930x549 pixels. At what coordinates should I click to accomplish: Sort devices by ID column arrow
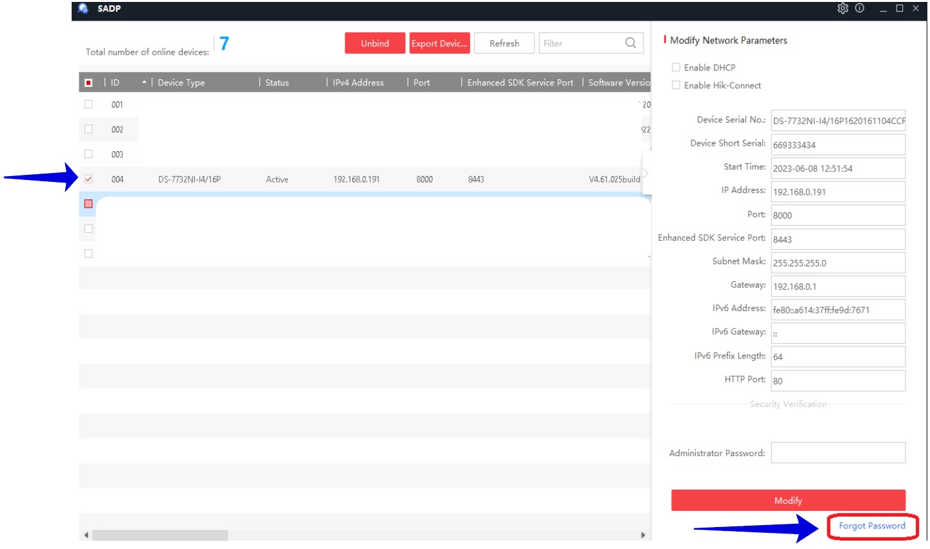click(x=144, y=83)
